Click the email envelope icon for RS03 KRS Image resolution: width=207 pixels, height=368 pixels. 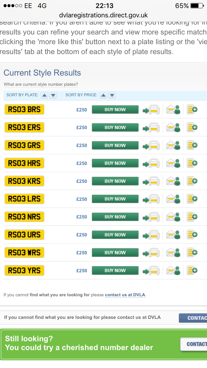pos(173,181)
